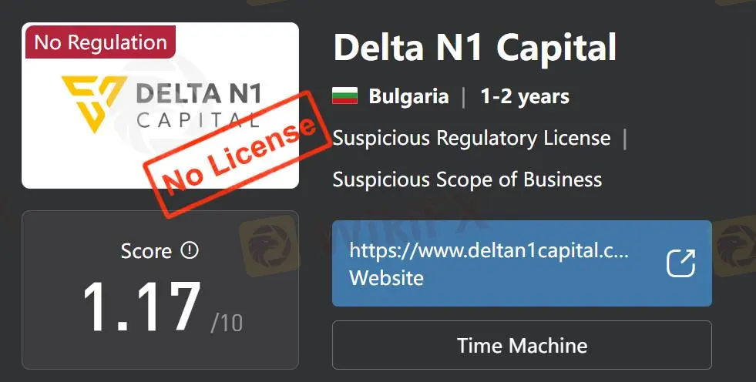Select the Suspicious Regulatory License tag

[x=472, y=139]
